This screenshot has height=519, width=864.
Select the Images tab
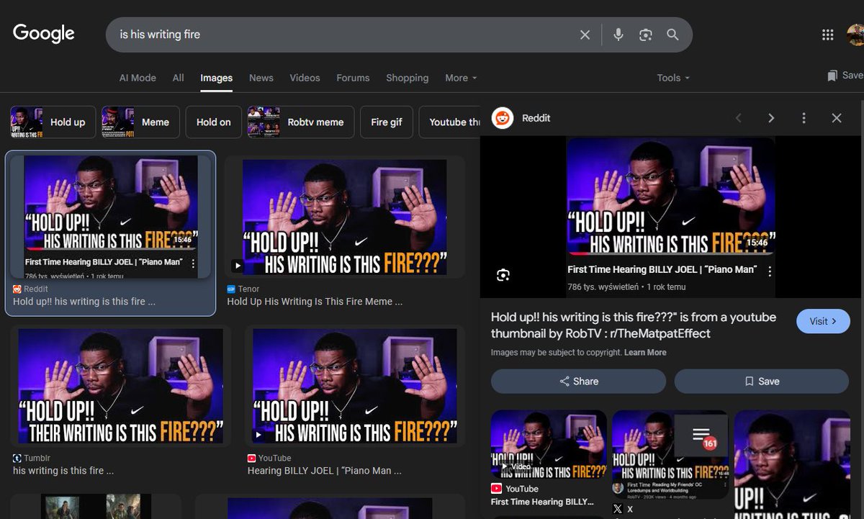point(217,78)
